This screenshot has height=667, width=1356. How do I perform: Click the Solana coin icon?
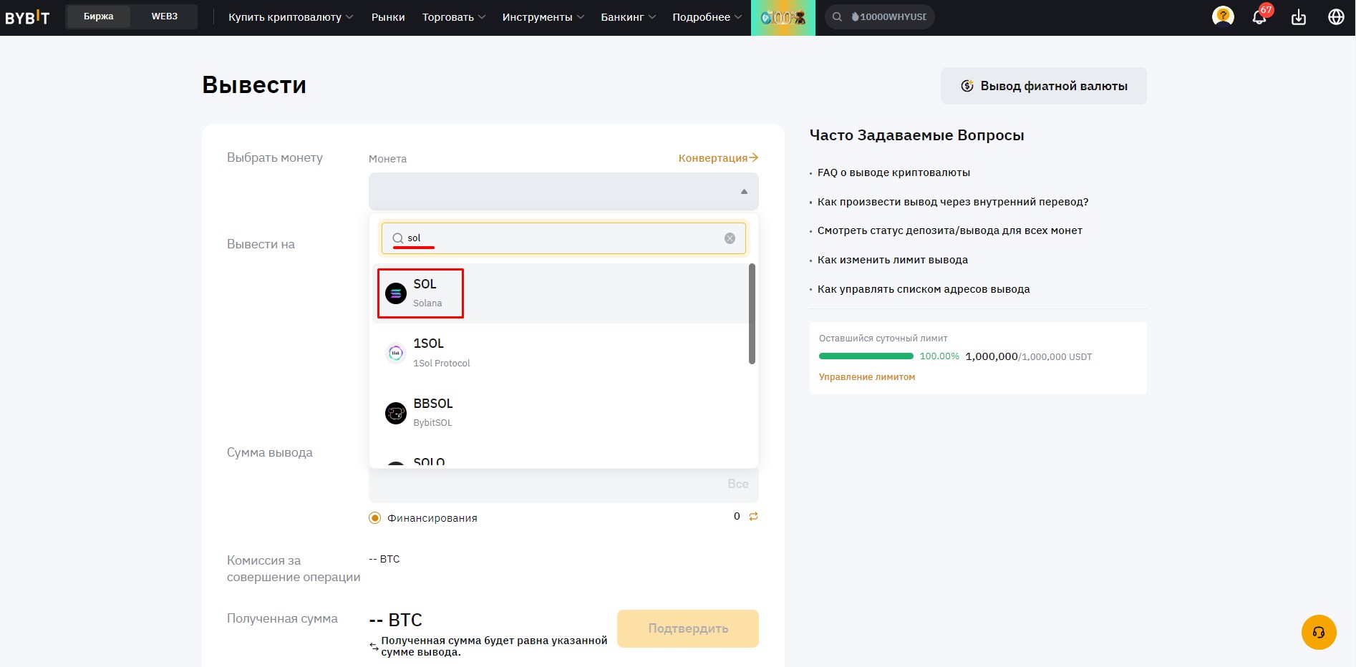396,293
